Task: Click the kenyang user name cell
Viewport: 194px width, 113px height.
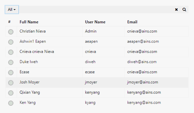Action: pyautogui.click(x=92, y=92)
